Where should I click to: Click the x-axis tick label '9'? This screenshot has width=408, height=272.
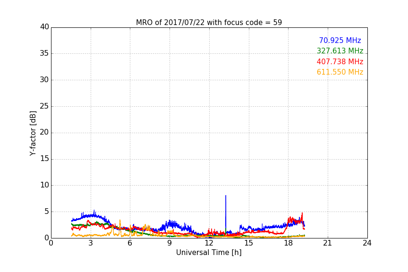[170, 243]
